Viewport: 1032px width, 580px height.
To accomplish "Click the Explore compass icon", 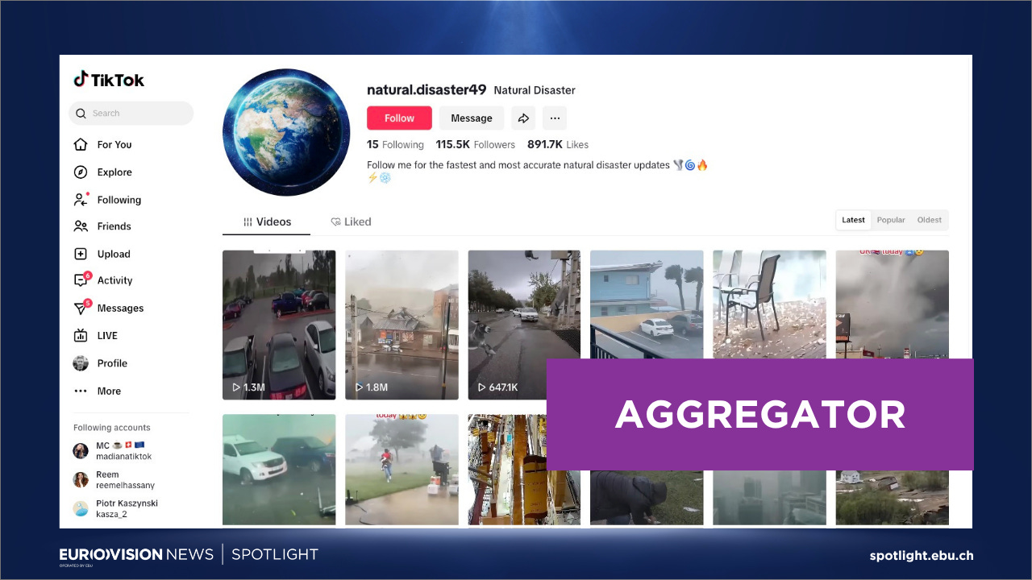I will (x=81, y=172).
